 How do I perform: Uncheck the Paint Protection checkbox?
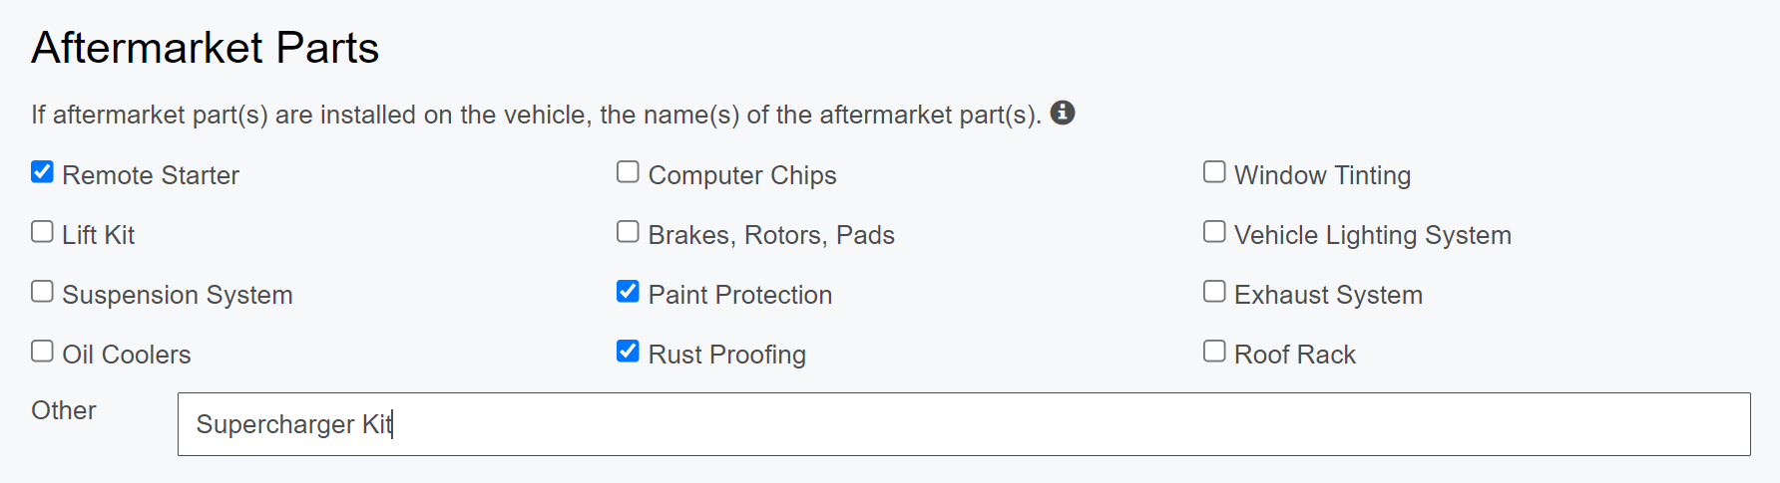[628, 292]
